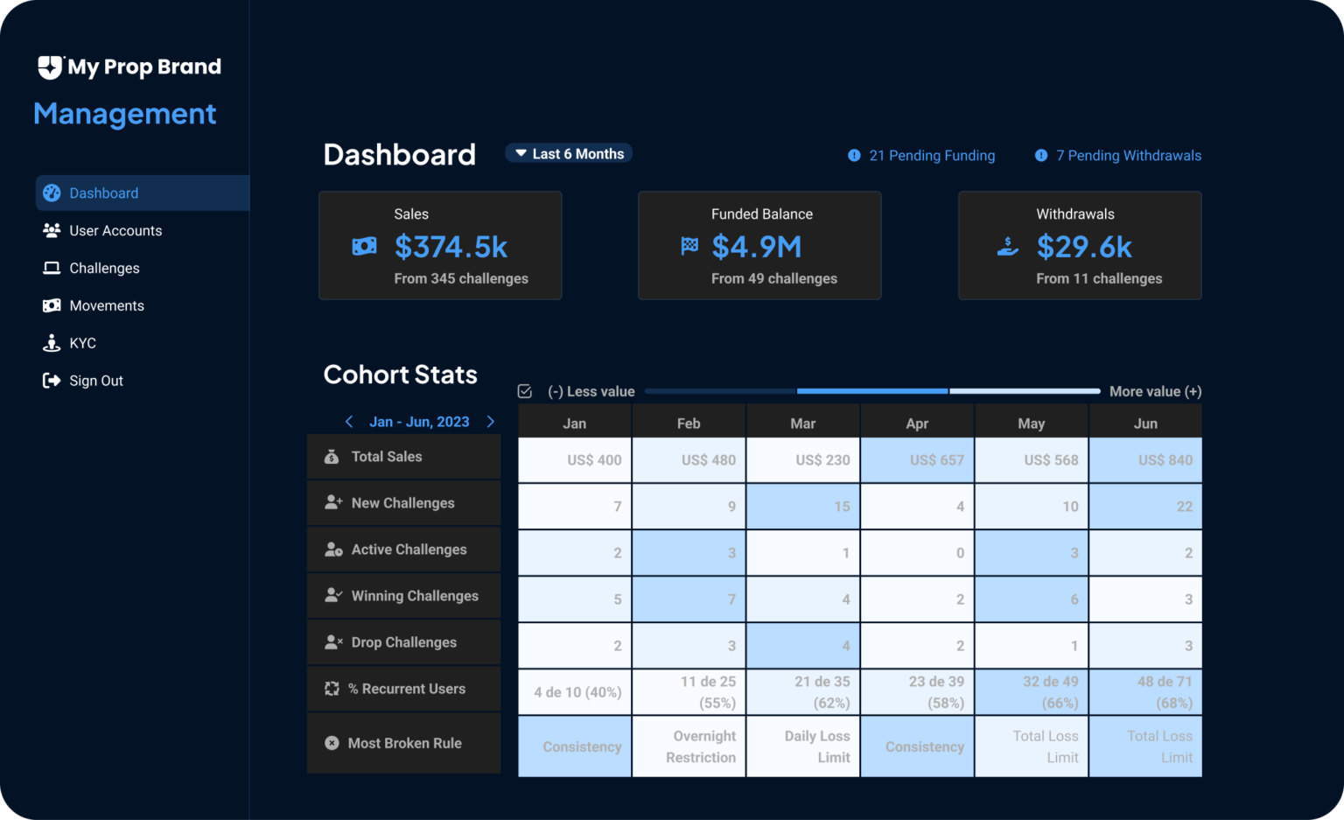1344x820 pixels.
Task: Click the Sign Out icon
Action: pyautogui.click(x=52, y=380)
